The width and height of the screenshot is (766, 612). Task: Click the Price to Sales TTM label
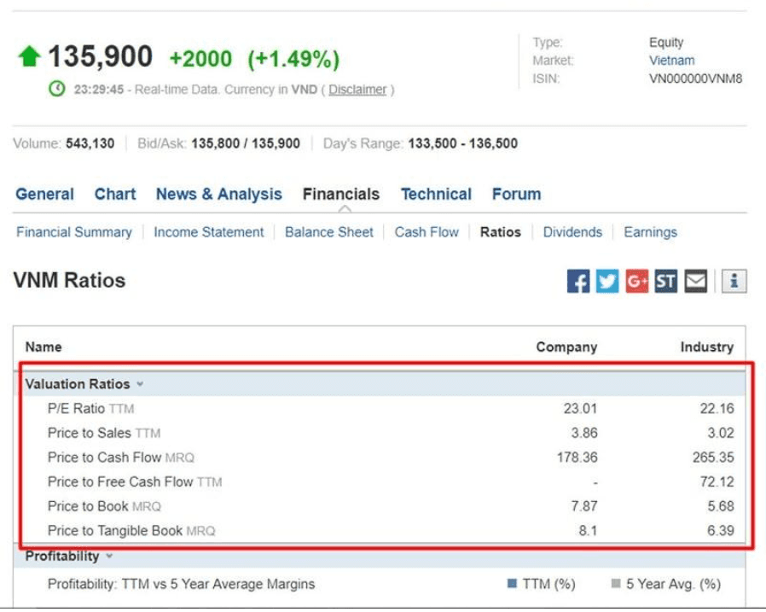point(104,433)
